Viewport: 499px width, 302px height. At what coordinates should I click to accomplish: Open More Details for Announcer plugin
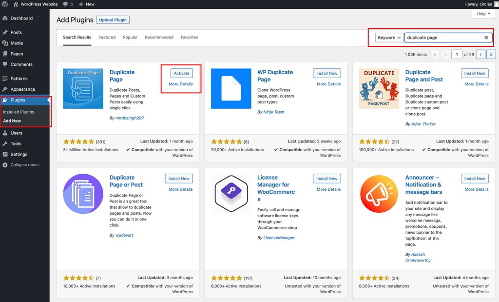[x=477, y=189]
